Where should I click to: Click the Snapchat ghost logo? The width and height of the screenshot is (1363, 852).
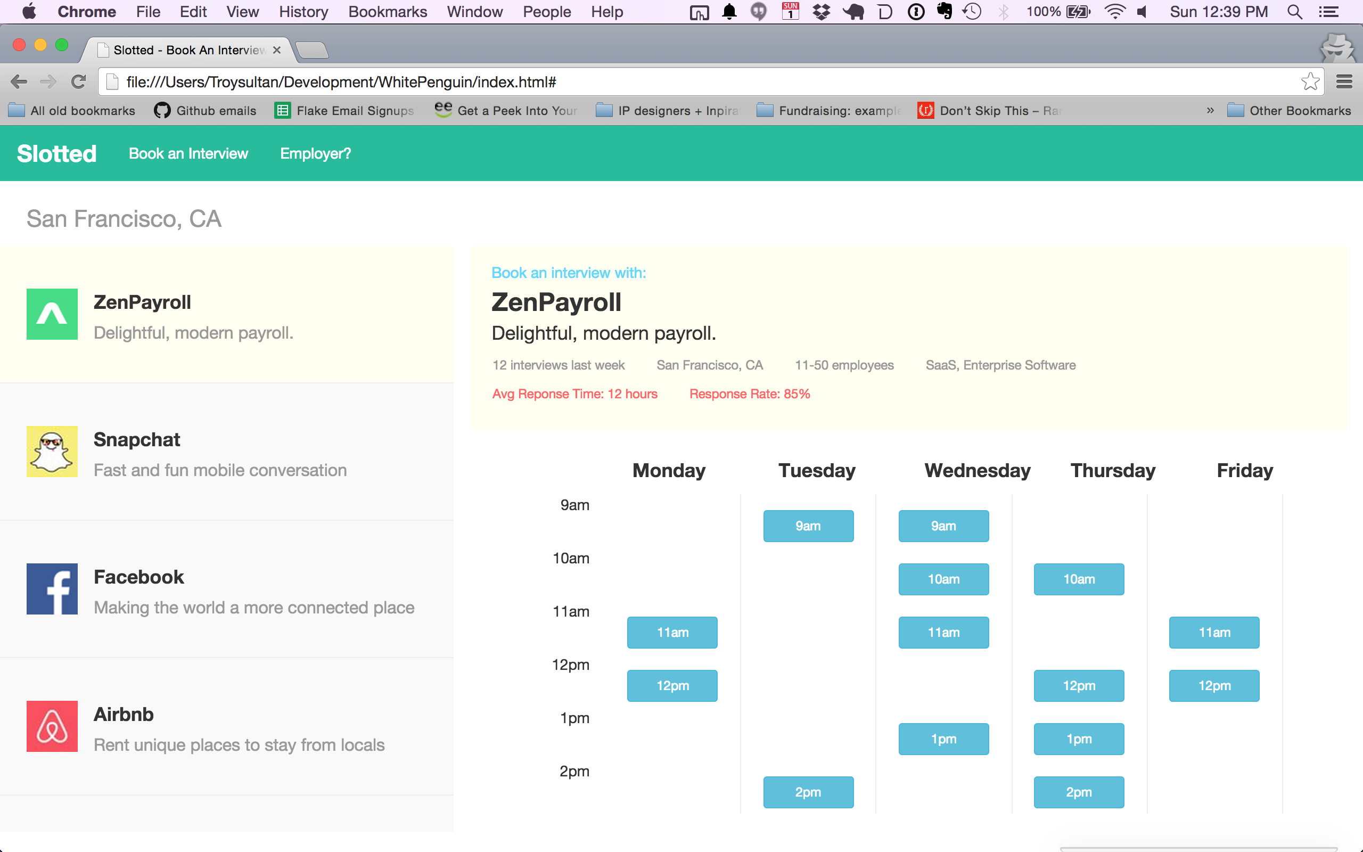[x=52, y=452]
